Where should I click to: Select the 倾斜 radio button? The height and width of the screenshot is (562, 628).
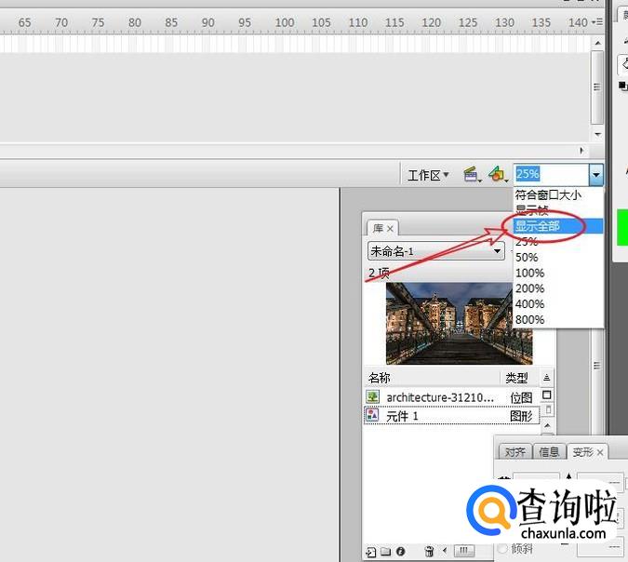tap(503, 549)
